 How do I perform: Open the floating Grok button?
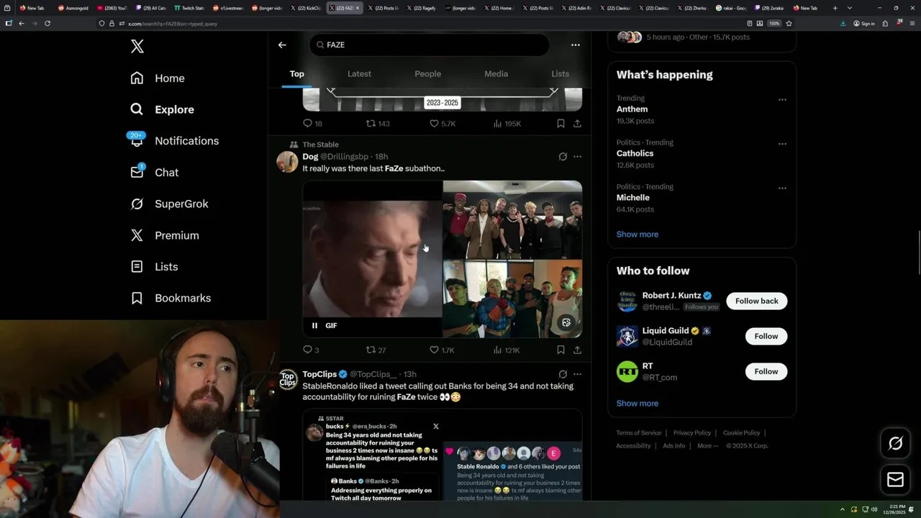[895, 444]
